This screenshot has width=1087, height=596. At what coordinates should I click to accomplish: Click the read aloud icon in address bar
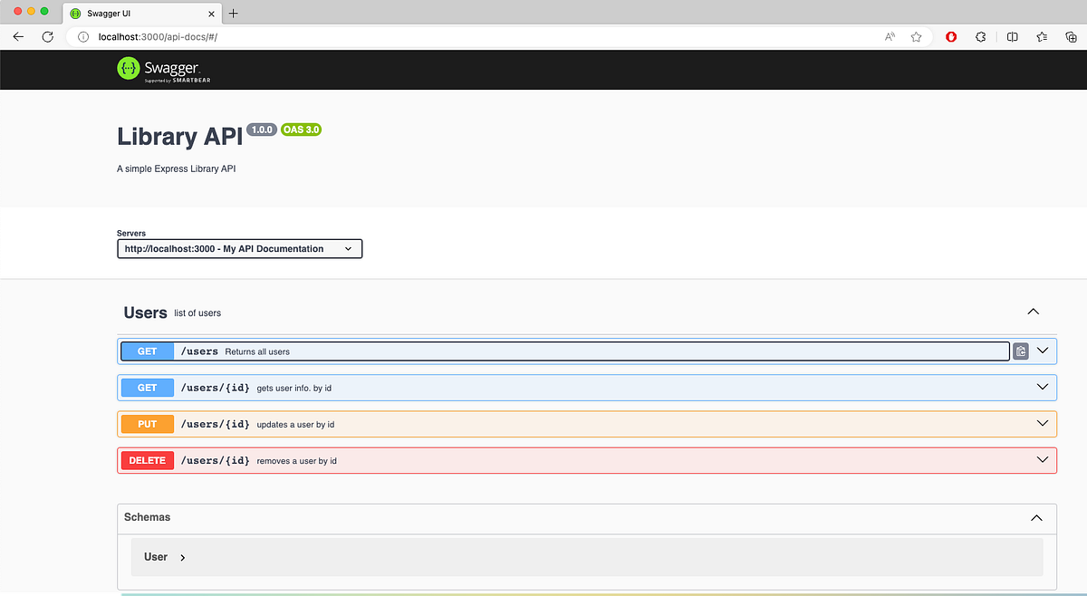[889, 36]
